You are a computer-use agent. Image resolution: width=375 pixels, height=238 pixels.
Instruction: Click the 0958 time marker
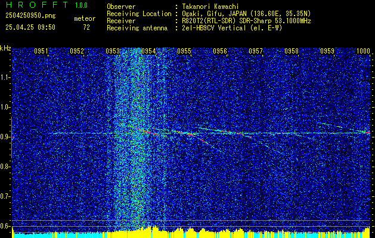[292, 51]
